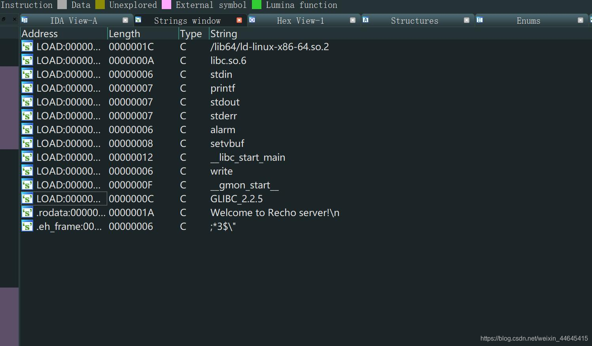This screenshot has height=346, width=592.
Task: Click length value 0000001A
Action: [131, 212]
